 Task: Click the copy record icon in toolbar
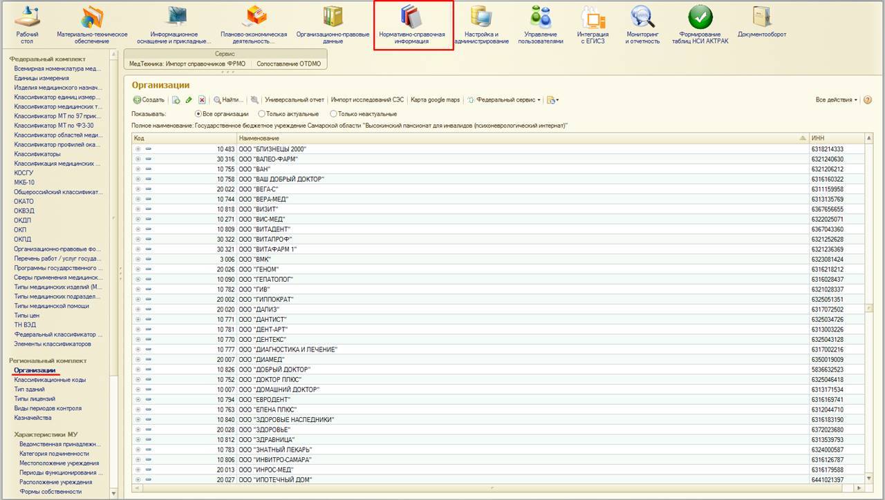point(176,100)
